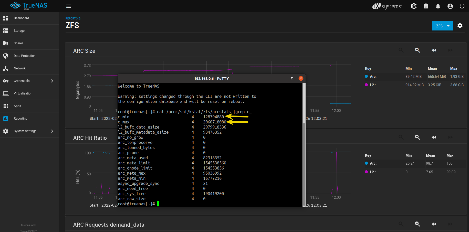Click the c_max value '2060718080' in terminal
The height and width of the screenshot is (232, 469).
click(215, 122)
